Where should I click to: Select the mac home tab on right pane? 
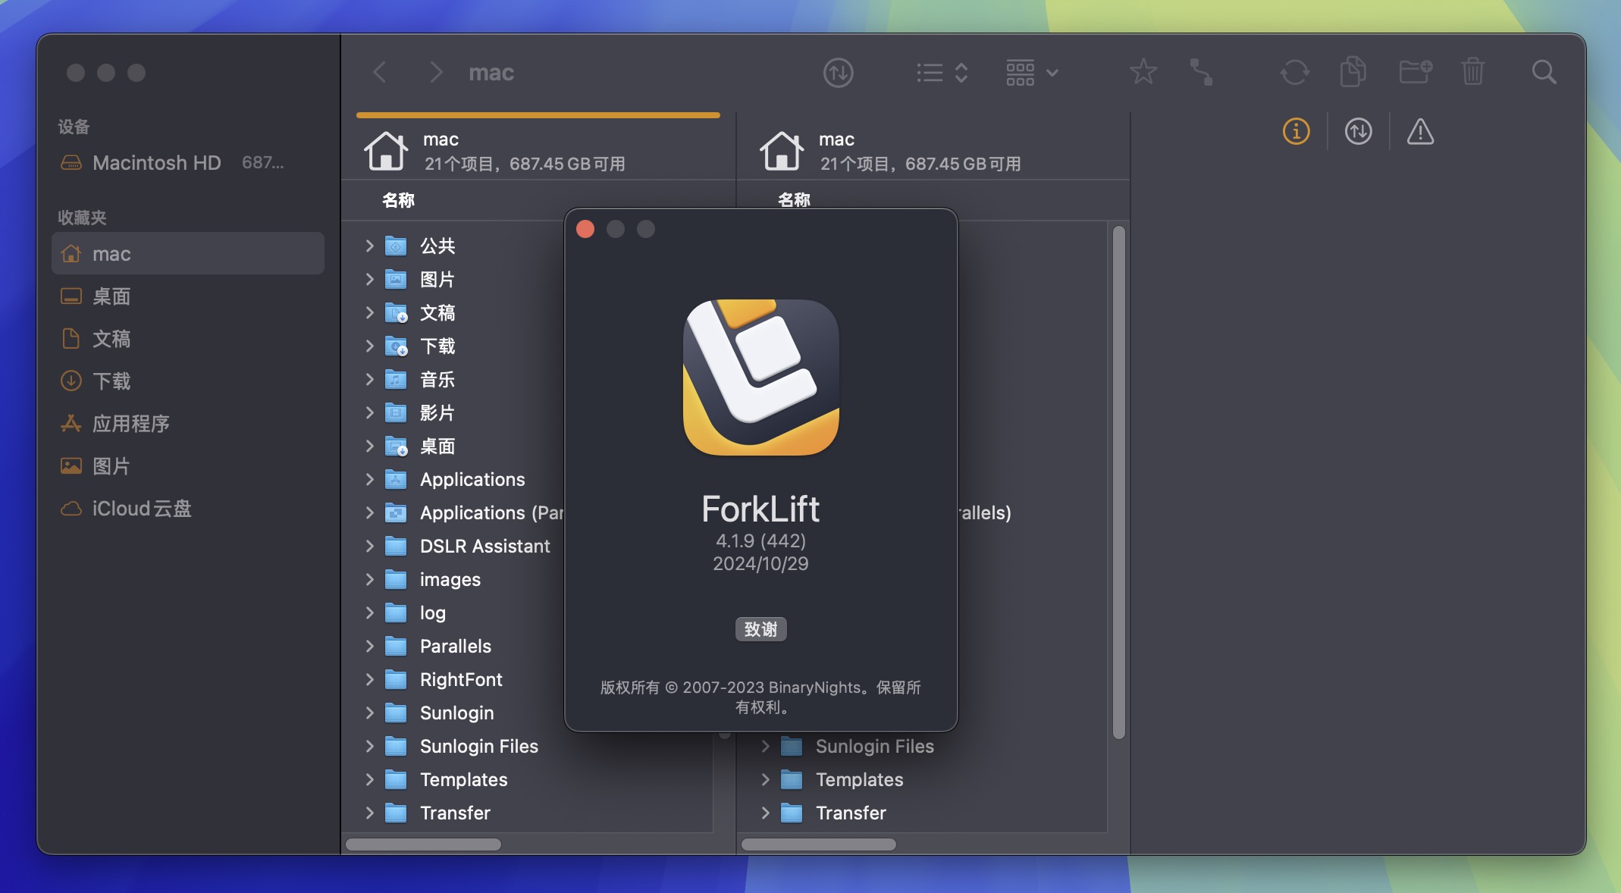932,149
